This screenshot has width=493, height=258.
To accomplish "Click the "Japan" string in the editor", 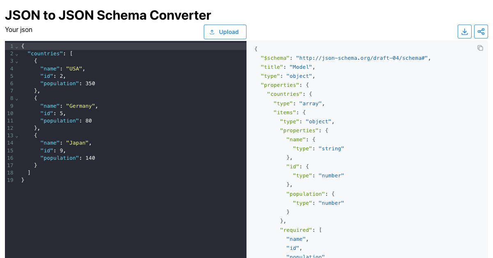I will (77, 143).
